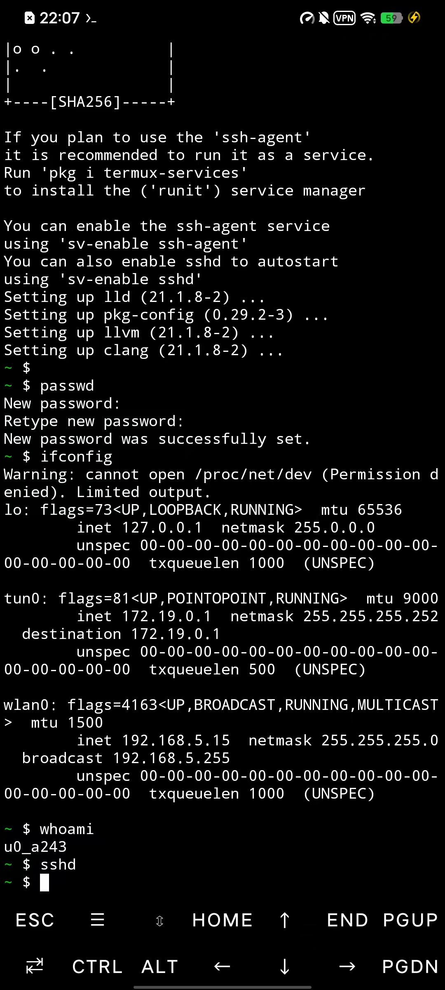Tap the VPN status bar icon

344,18
